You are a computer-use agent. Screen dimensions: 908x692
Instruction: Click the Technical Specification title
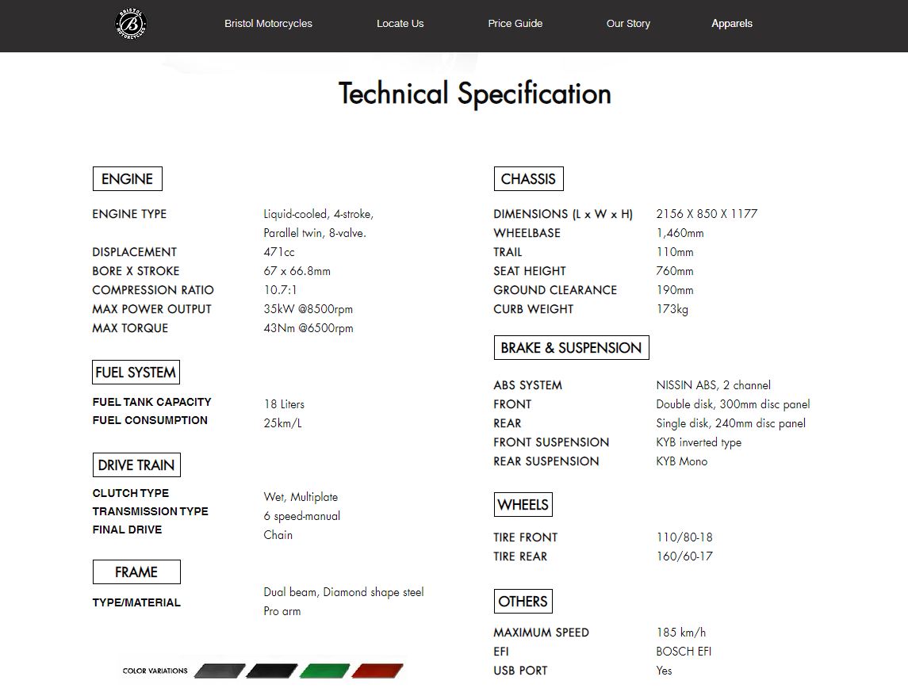pos(475,94)
